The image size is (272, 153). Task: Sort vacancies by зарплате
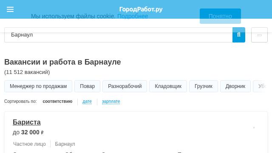pos(111,101)
